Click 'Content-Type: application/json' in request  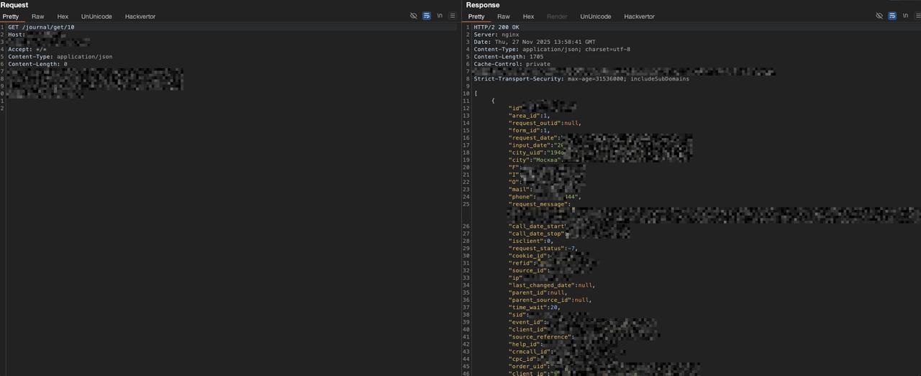click(x=60, y=57)
